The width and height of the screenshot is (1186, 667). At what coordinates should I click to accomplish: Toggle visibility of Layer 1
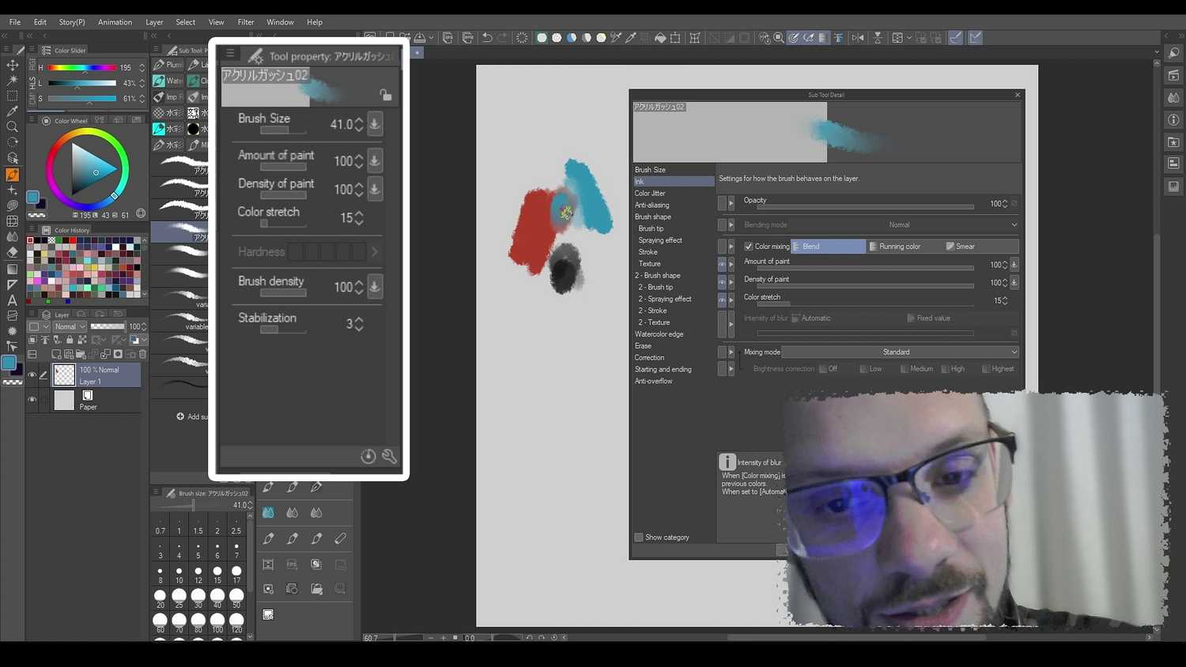pos(32,375)
